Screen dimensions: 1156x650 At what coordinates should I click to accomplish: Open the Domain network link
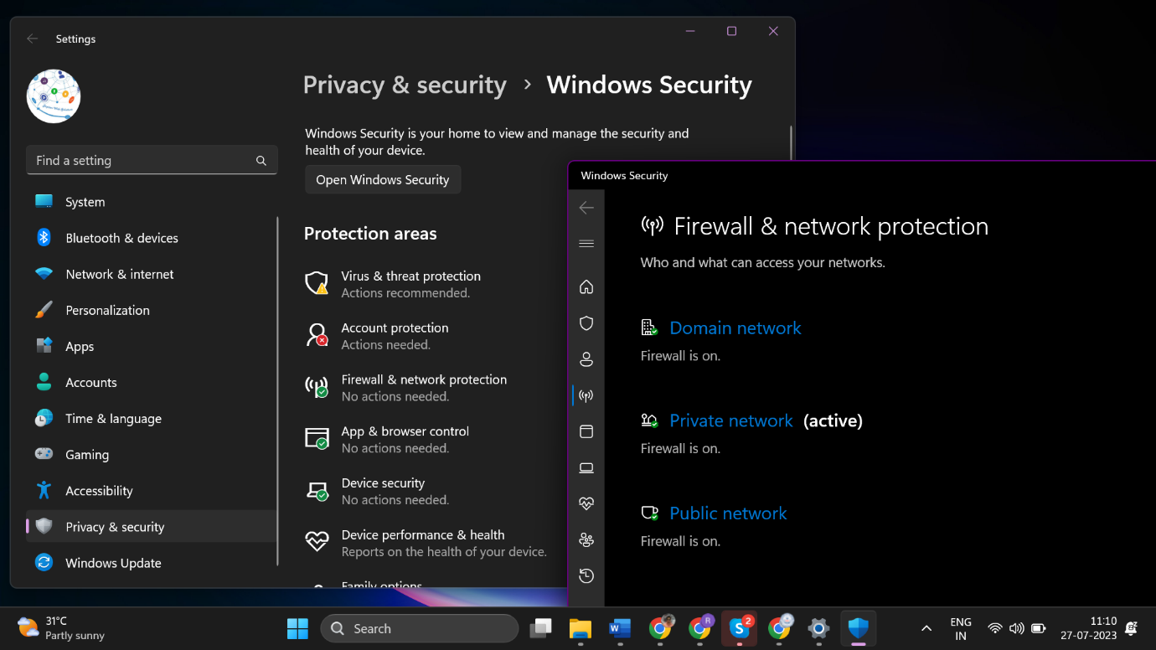735,328
